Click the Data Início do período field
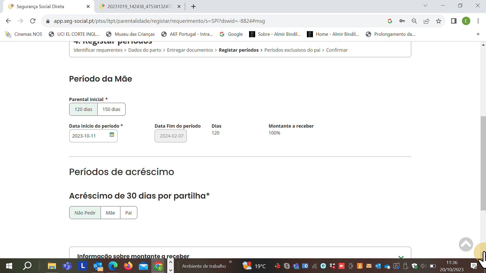 pos(89,136)
